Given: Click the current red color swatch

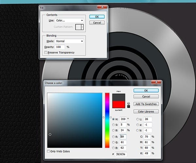Looking at the screenshot, I should (x=119, y=105).
